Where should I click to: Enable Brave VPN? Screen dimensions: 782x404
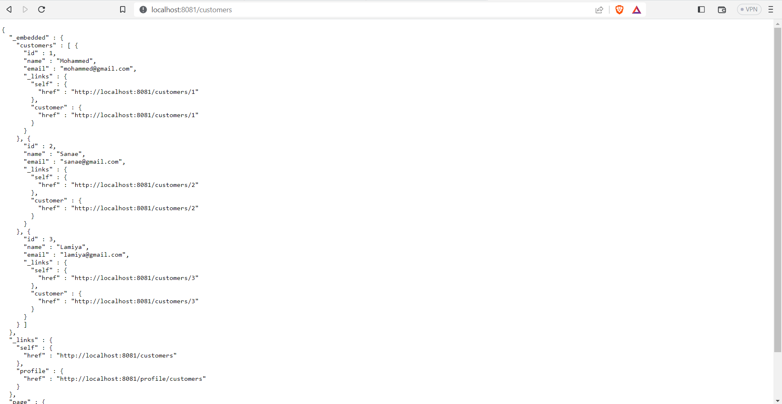coord(749,9)
